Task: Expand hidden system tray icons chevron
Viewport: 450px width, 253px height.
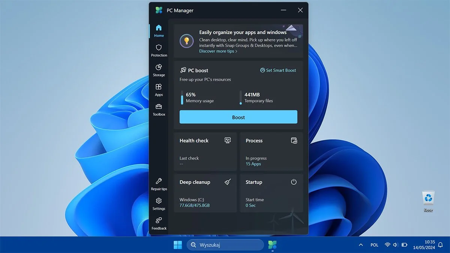Action: (x=360, y=245)
